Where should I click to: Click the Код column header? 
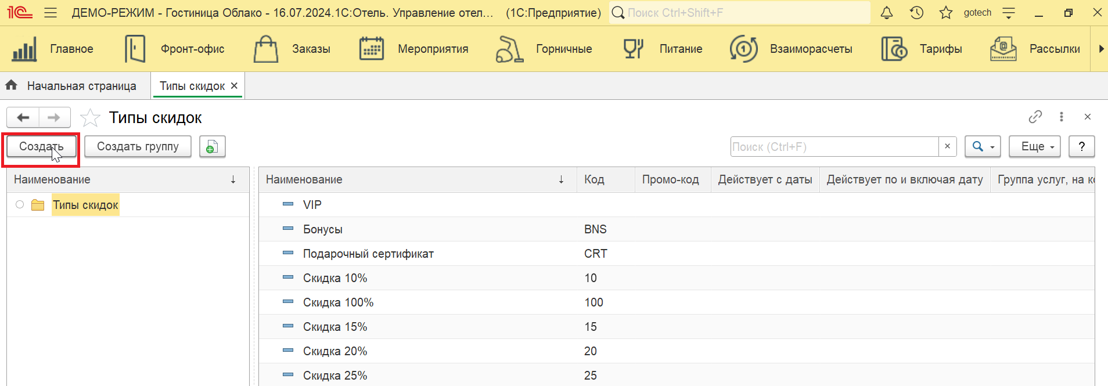click(606, 180)
